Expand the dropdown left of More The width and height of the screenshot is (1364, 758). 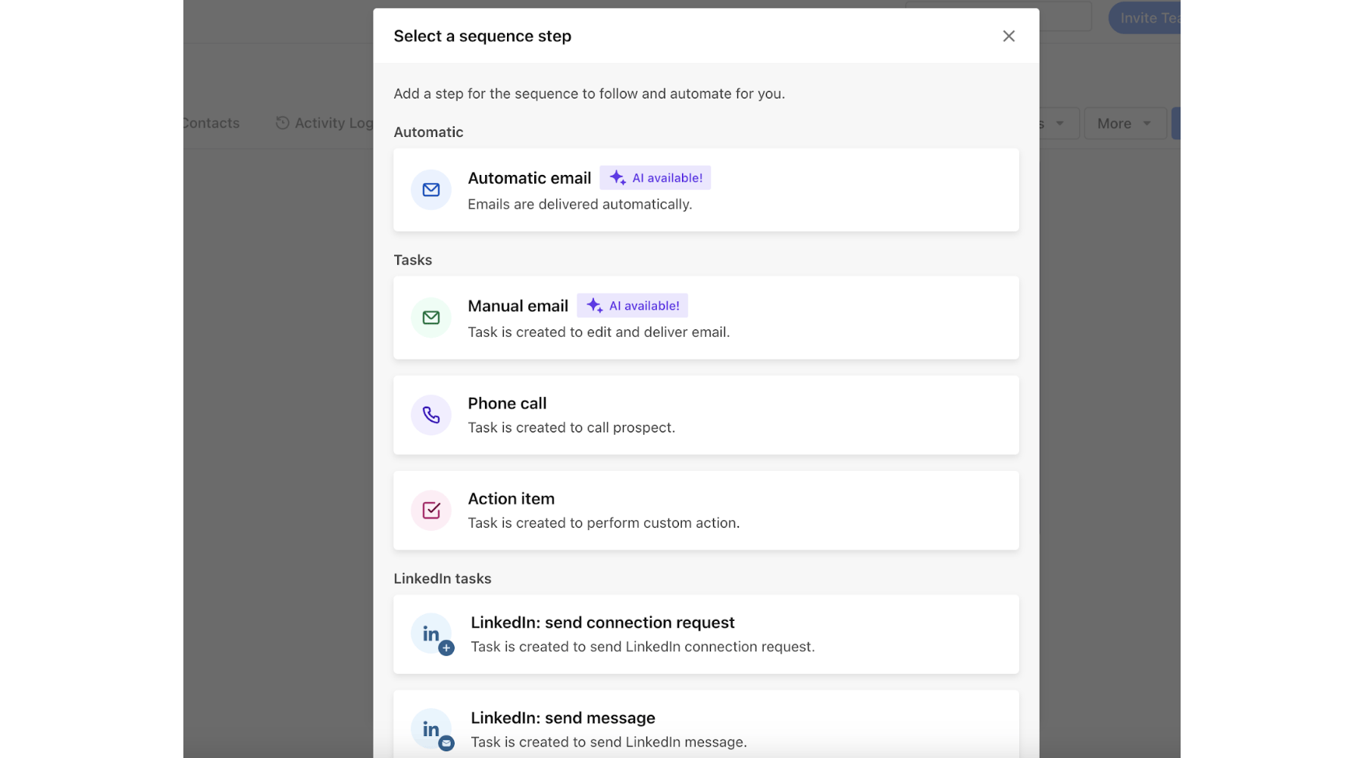[x=1059, y=123]
